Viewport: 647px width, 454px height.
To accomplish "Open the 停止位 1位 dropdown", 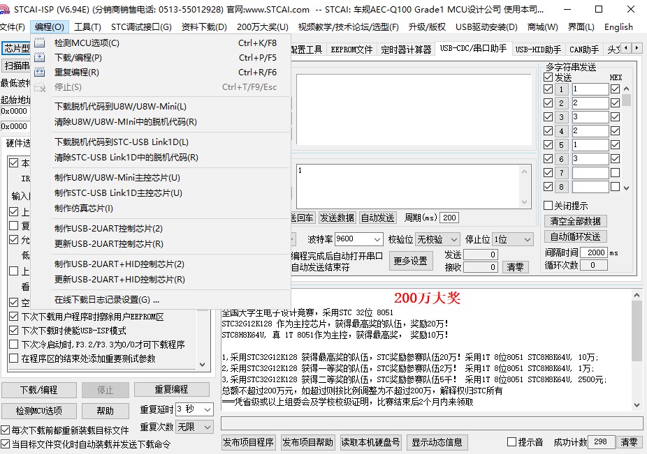I will pos(512,239).
